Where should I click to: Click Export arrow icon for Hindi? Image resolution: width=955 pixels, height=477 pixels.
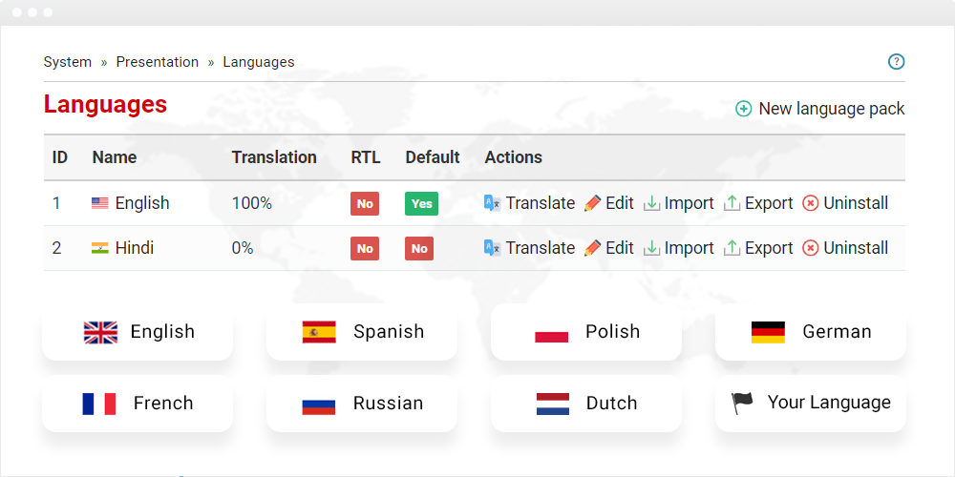tap(732, 248)
